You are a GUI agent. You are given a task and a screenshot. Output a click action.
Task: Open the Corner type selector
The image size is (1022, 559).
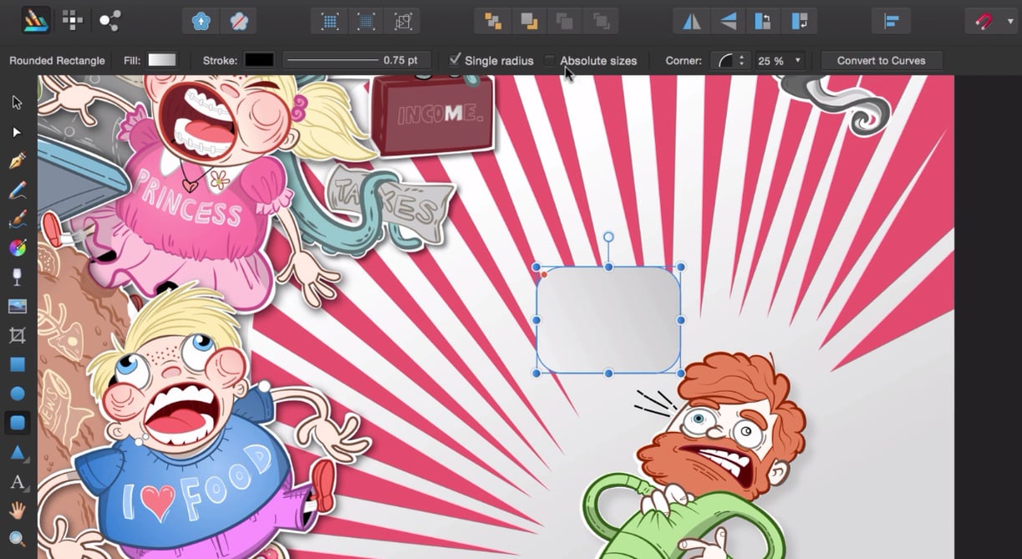tap(730, 60)
